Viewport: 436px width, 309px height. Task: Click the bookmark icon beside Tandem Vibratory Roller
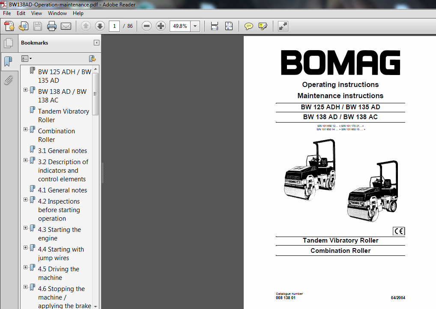coord(33,110)
